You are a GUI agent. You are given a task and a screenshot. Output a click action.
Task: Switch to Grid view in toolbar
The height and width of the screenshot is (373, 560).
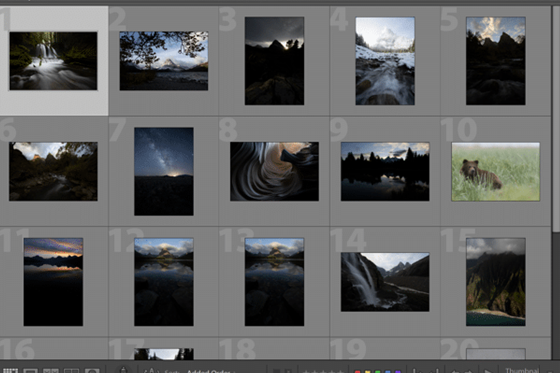click(x=11, y=371)
